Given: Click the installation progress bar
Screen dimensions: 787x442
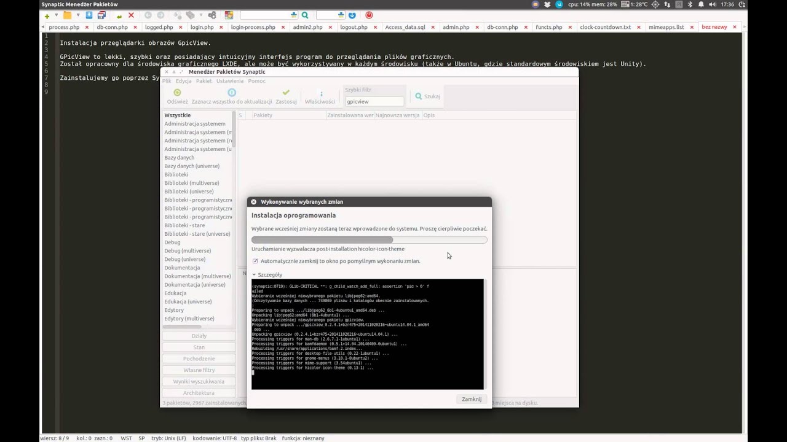Looking at the screenshot, I should tap(369, 239).
